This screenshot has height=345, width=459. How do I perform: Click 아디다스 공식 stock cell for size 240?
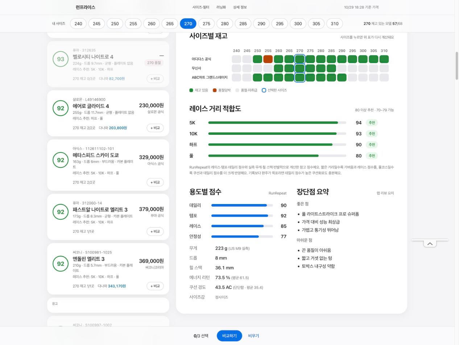point(236,59)
